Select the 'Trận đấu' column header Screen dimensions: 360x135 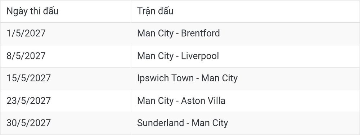click(246, 11)
